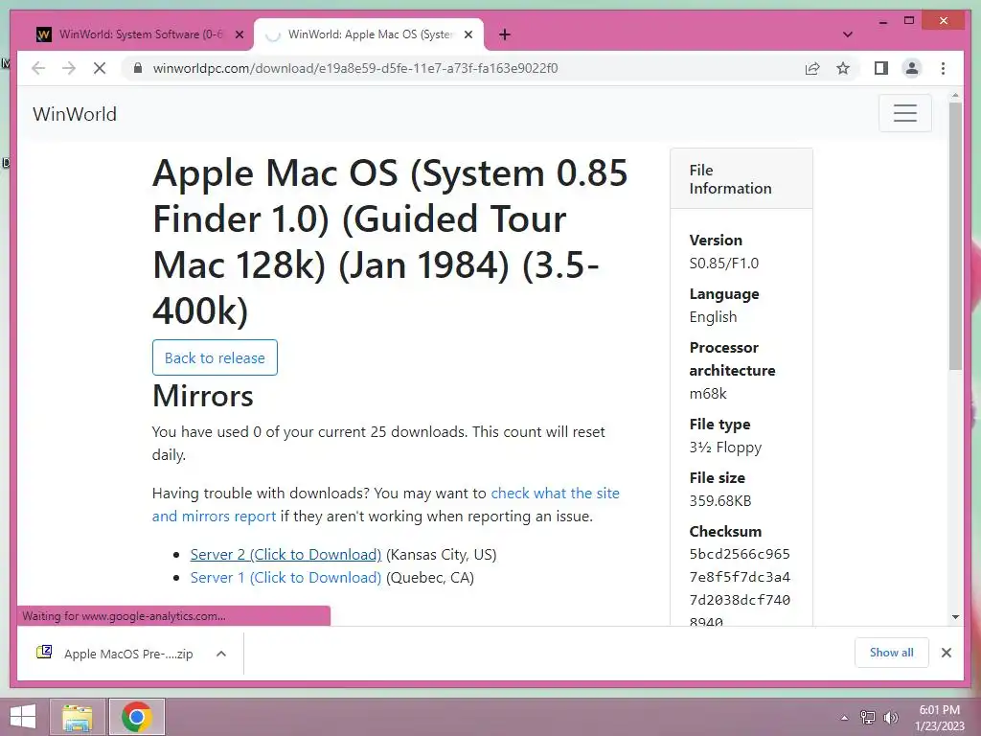
Task: Select the English language value
Action: click(713, 316)
